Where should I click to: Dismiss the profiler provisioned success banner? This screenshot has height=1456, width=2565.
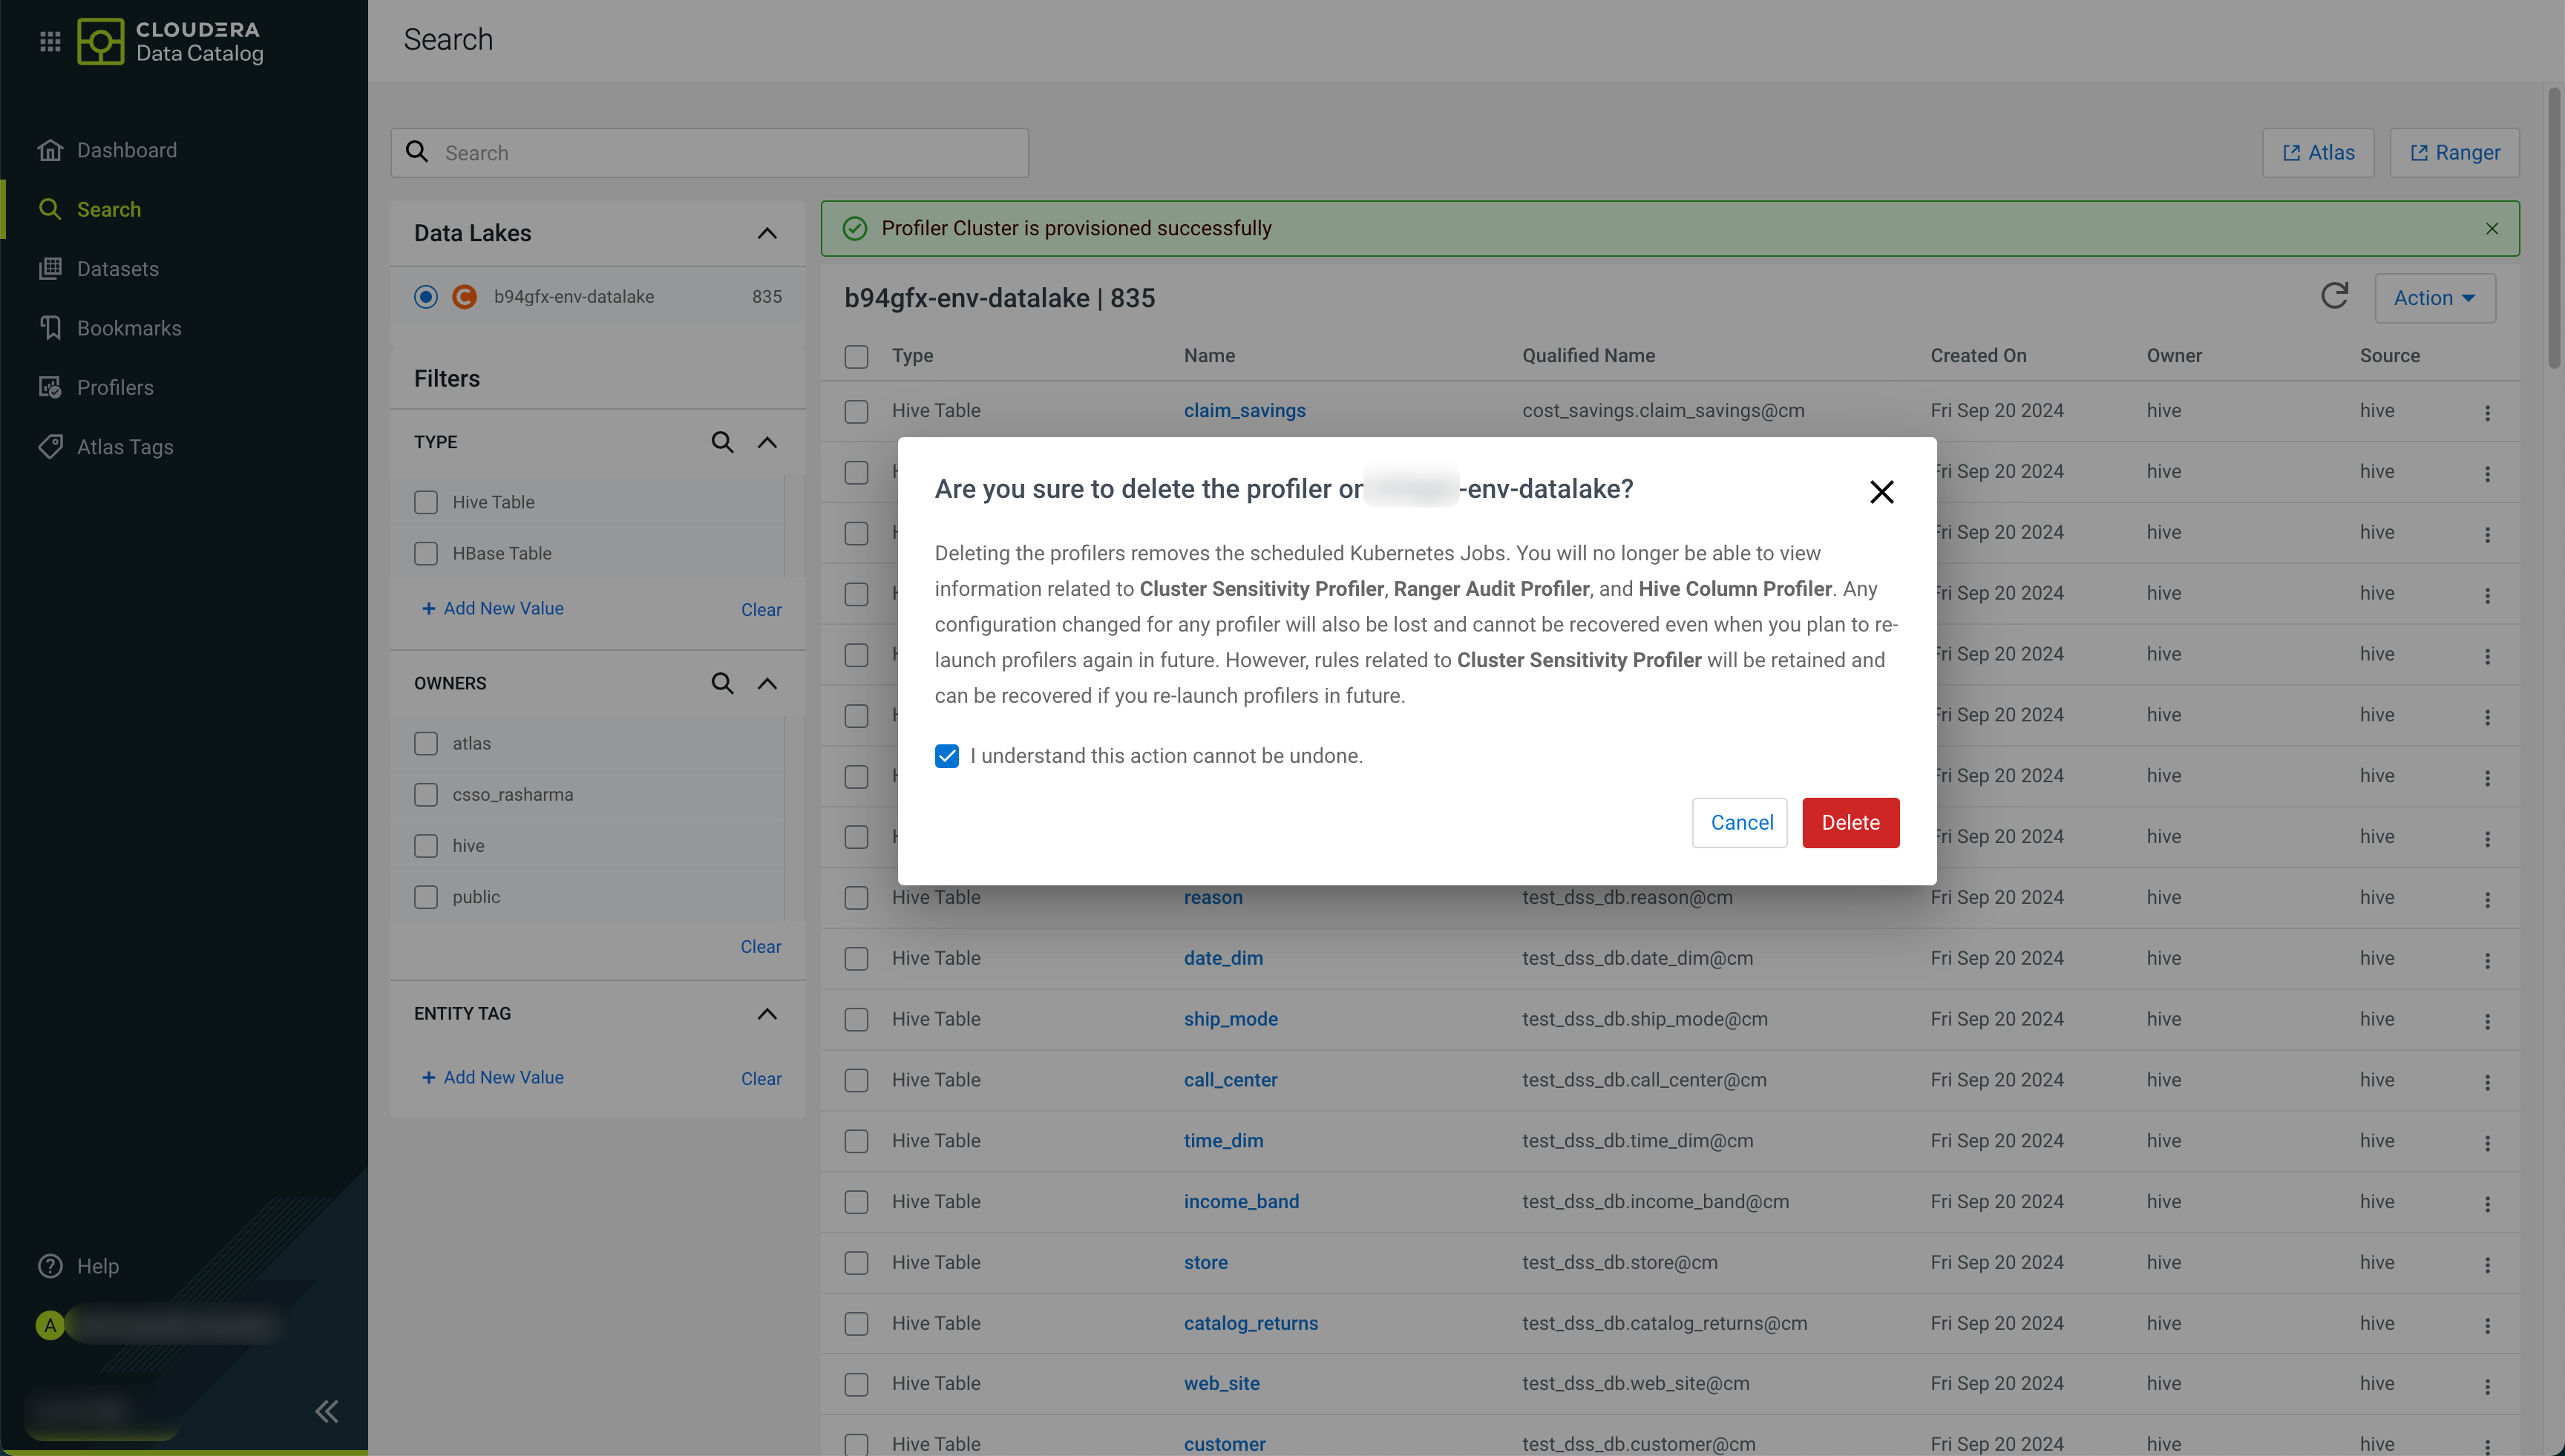click(x=2491, y=228)
